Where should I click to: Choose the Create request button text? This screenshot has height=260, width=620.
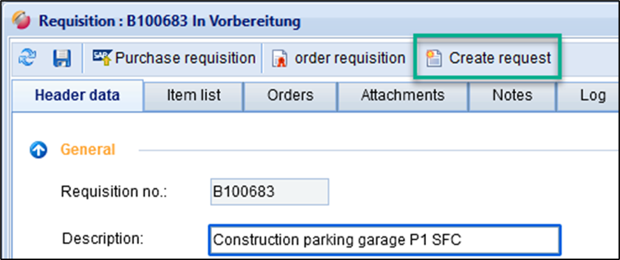click(x=499, y=58)
